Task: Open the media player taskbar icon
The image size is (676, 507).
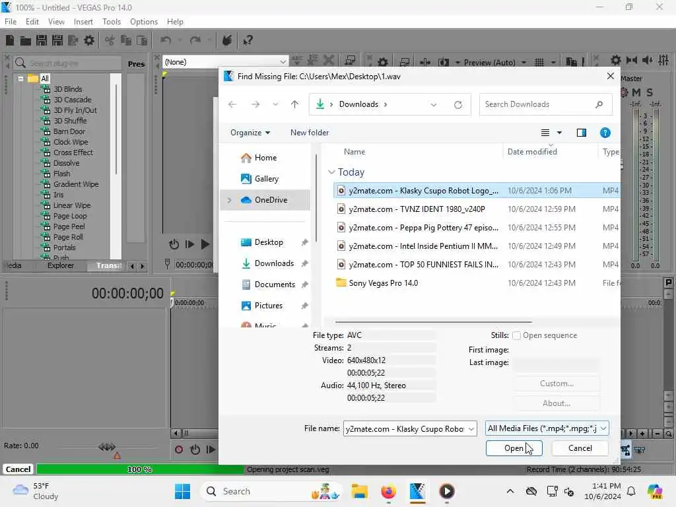Action: [447, 491]
